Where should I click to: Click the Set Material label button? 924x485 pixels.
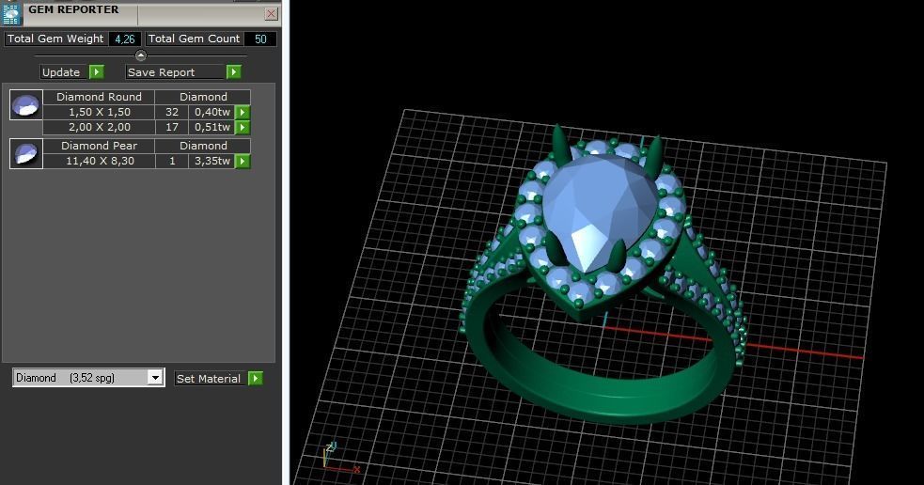[209, 379]
